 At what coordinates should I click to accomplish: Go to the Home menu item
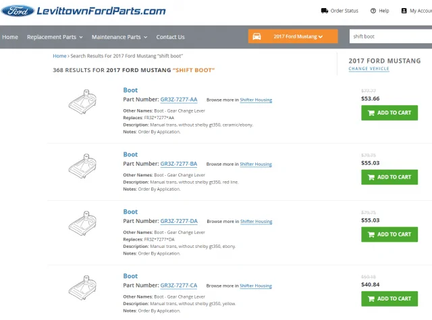click(10, 37)
